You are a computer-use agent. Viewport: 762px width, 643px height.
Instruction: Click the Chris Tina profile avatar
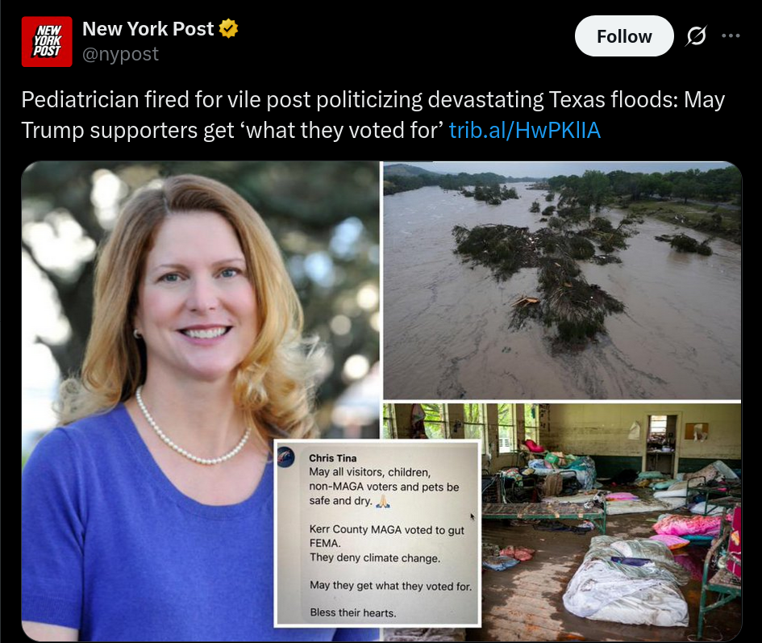click(x=286, y=457)
